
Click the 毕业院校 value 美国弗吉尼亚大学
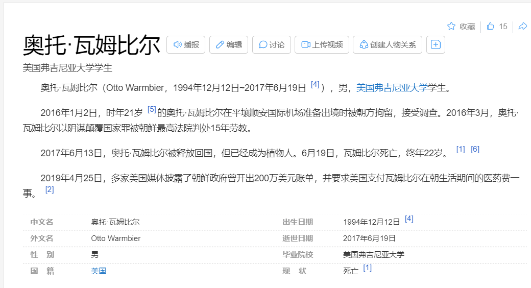tap(374, 255)
